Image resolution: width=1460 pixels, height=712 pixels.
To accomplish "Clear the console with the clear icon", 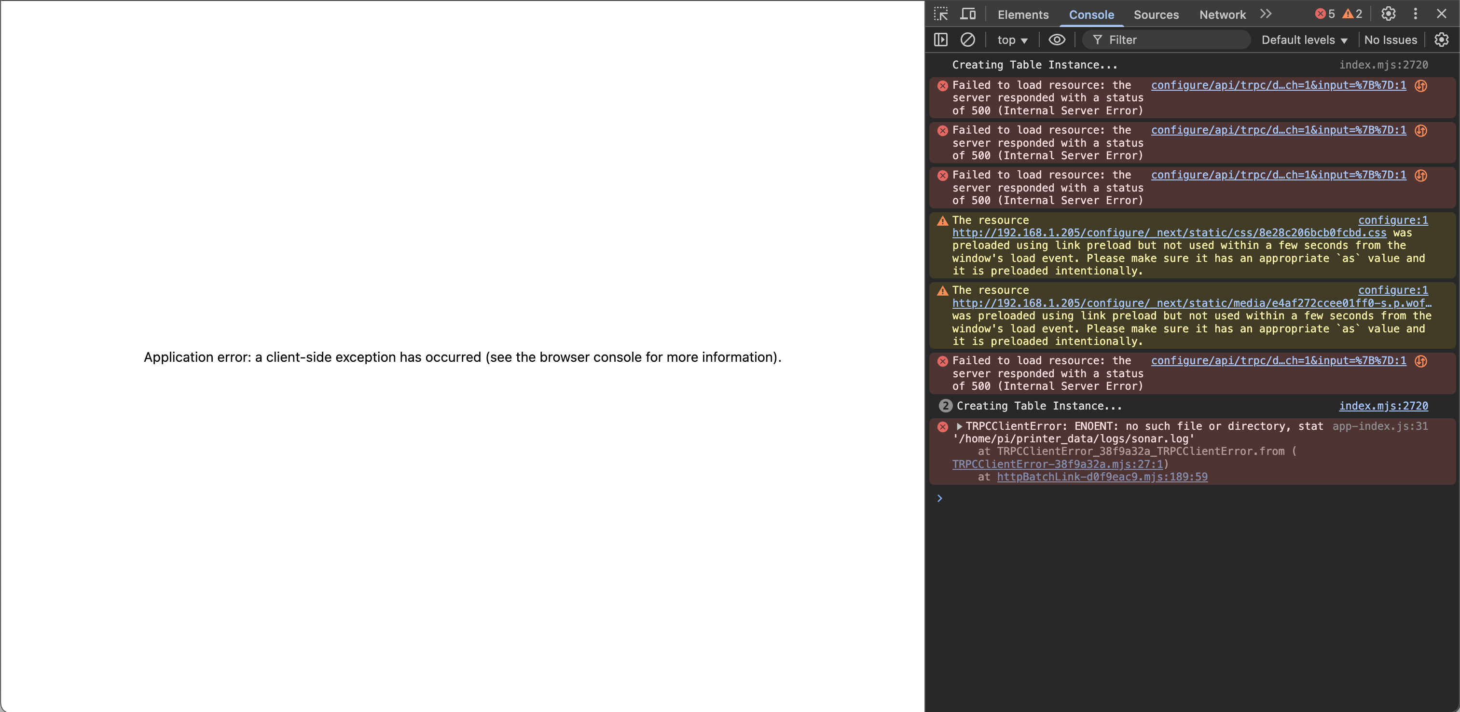I will coord(967,40).
